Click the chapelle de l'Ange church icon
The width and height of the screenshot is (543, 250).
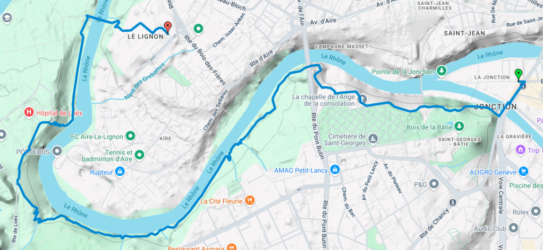(362, 99)
